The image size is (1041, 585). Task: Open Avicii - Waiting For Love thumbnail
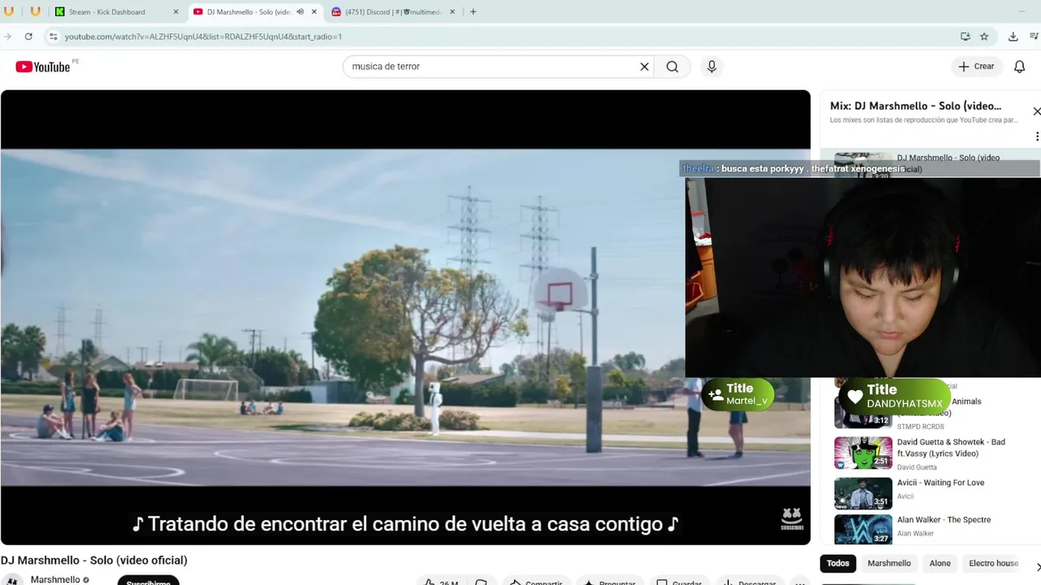863,493
